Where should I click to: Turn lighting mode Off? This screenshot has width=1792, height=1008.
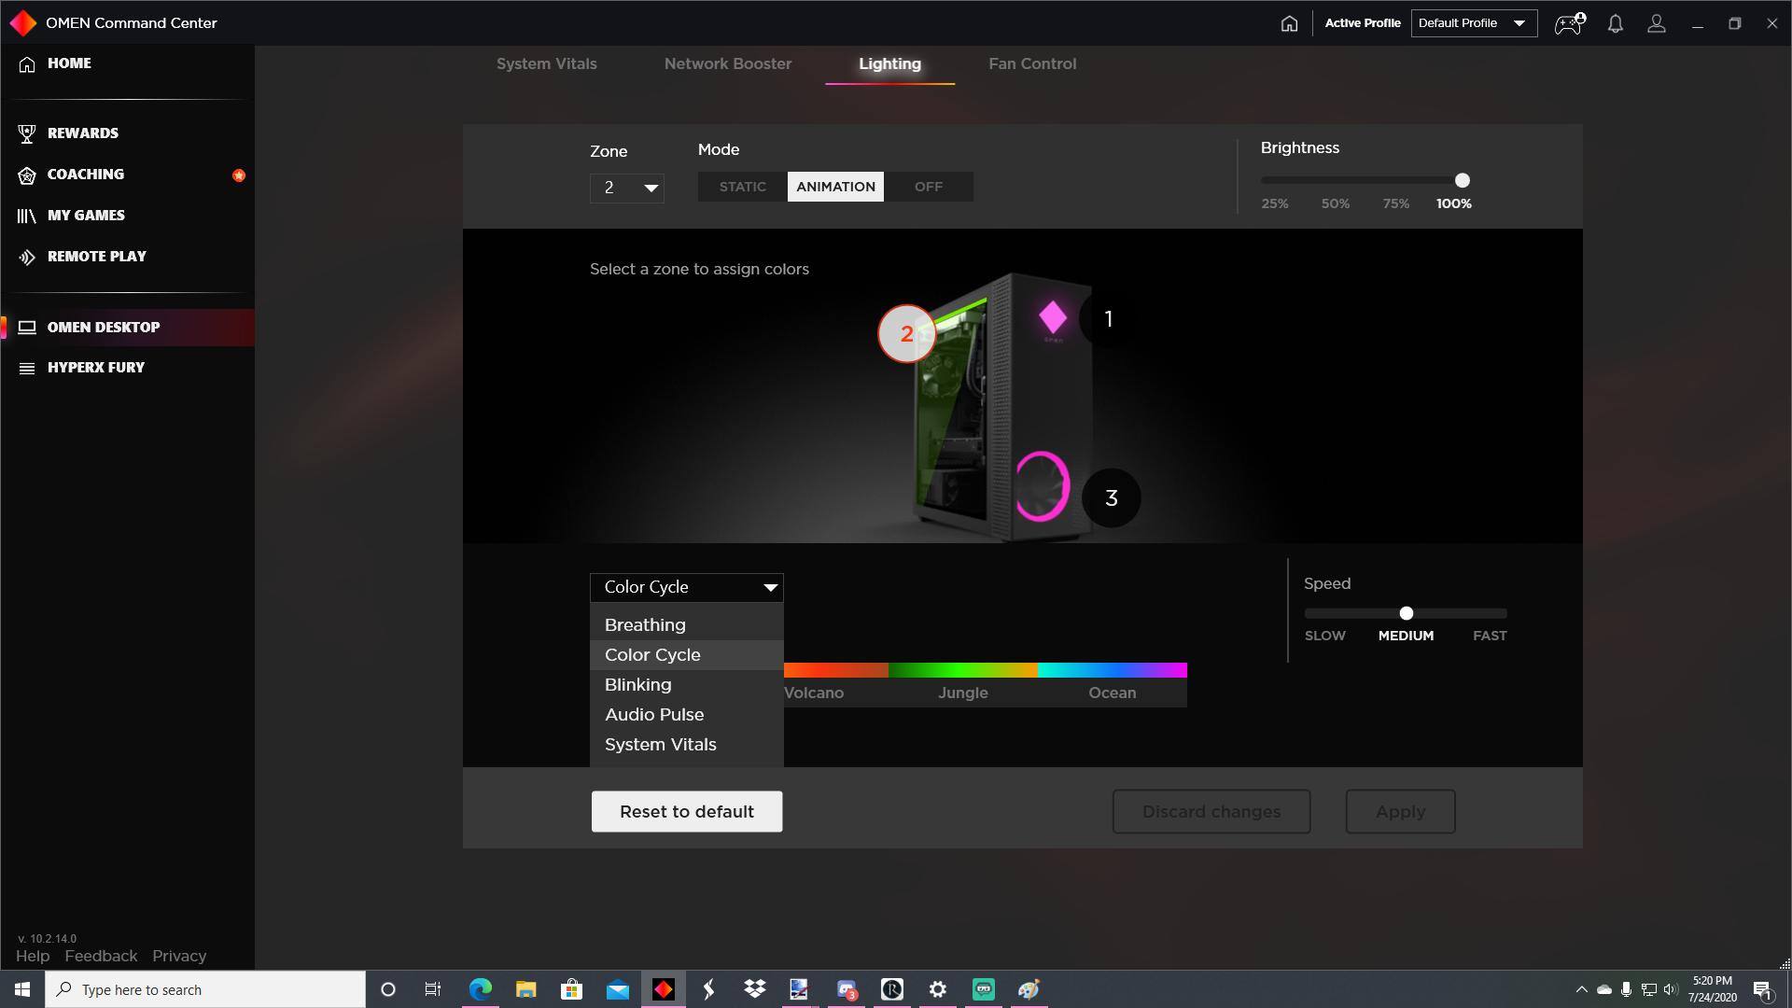(928, 187)
